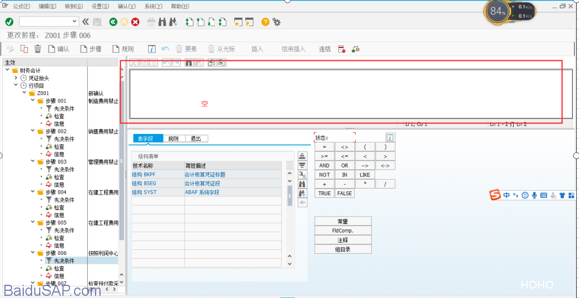Click the Last Page icon
Viewport: 579px width, 298px height.
coord(222,22)
